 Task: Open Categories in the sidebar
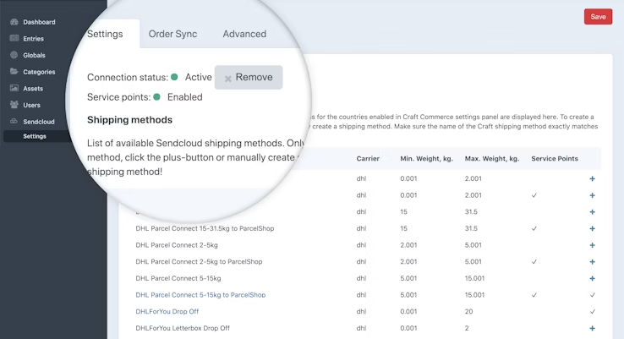click(x=39, y=72)
